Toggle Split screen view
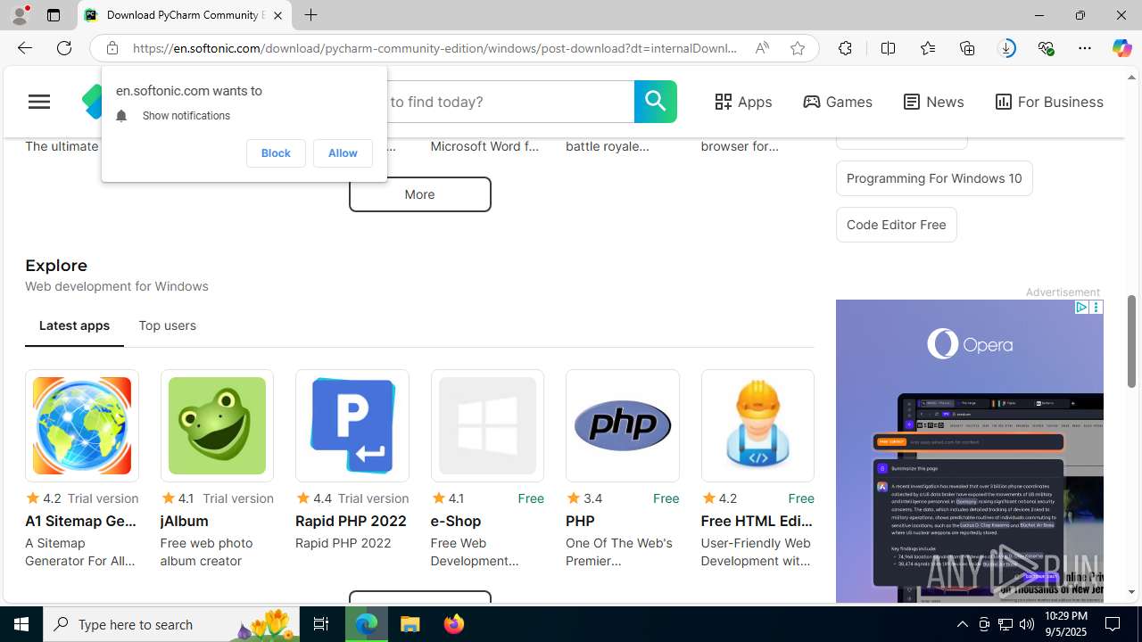The image size is (1142, 642). point(888,48)
